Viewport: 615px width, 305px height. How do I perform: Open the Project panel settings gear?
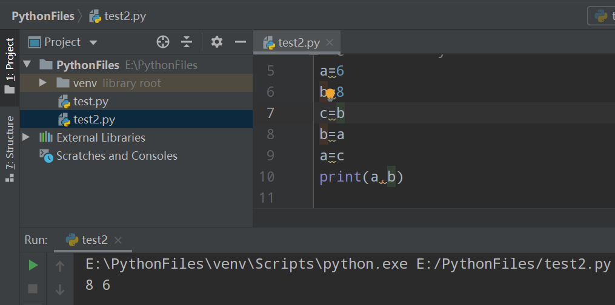[x=216, y=42]
